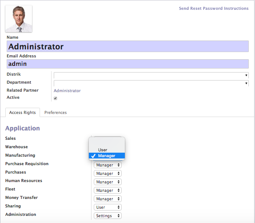The width and height of the screenshot is (255, 223).
Task: Open the Fleet role dropdown
Action: 108,191
